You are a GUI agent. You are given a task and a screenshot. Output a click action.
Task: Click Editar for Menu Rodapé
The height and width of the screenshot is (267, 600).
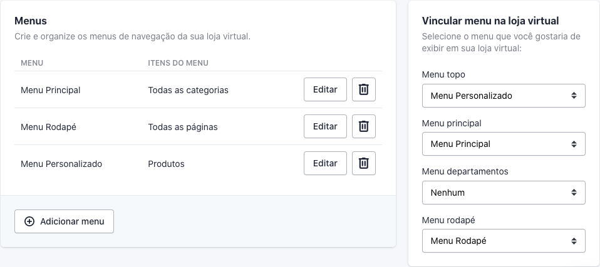pos(325,126)
